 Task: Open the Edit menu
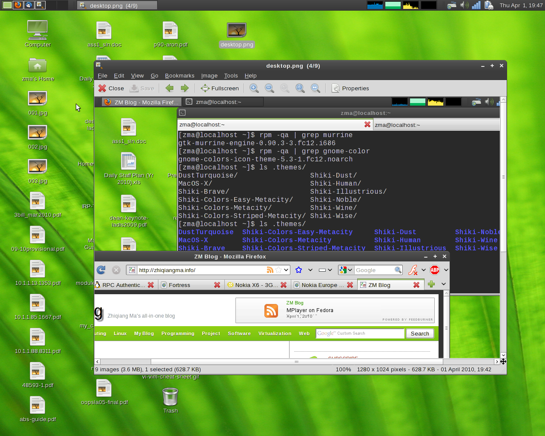coord(119,75)
